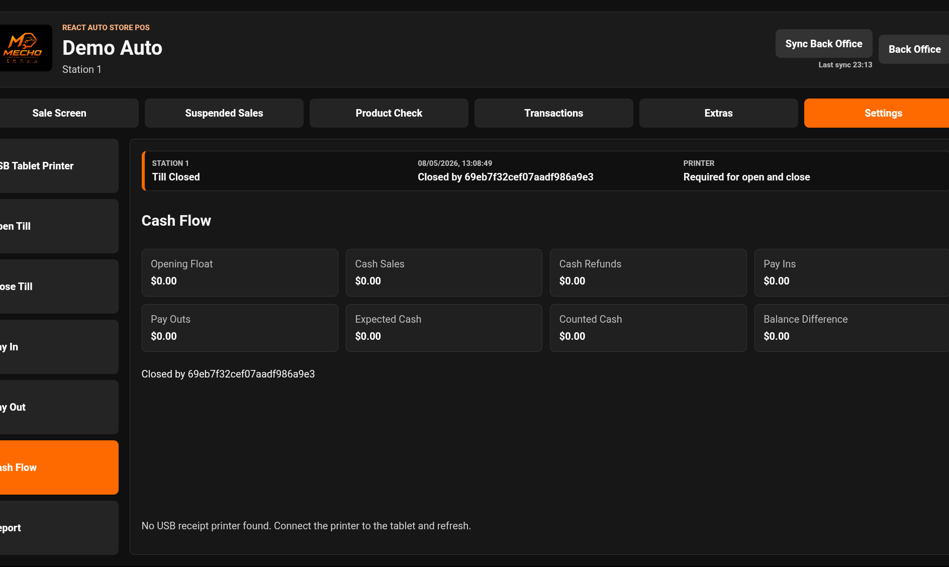Click the Last sync 23:13 label

(845, 65)
